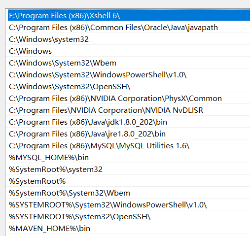Click the %MYSQL_HOME%\bin entry
The image size is (250, 236).
click(x=128, y=158)
